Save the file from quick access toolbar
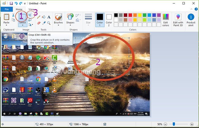199x128 pixels. click(11, 3)
